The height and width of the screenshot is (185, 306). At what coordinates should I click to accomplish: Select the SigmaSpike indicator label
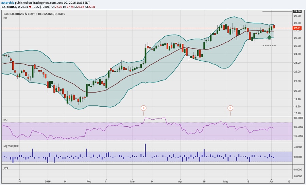click(11, 146)
